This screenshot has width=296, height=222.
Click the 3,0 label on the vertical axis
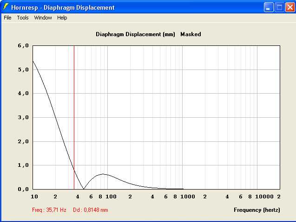click(x=23, y=117)
